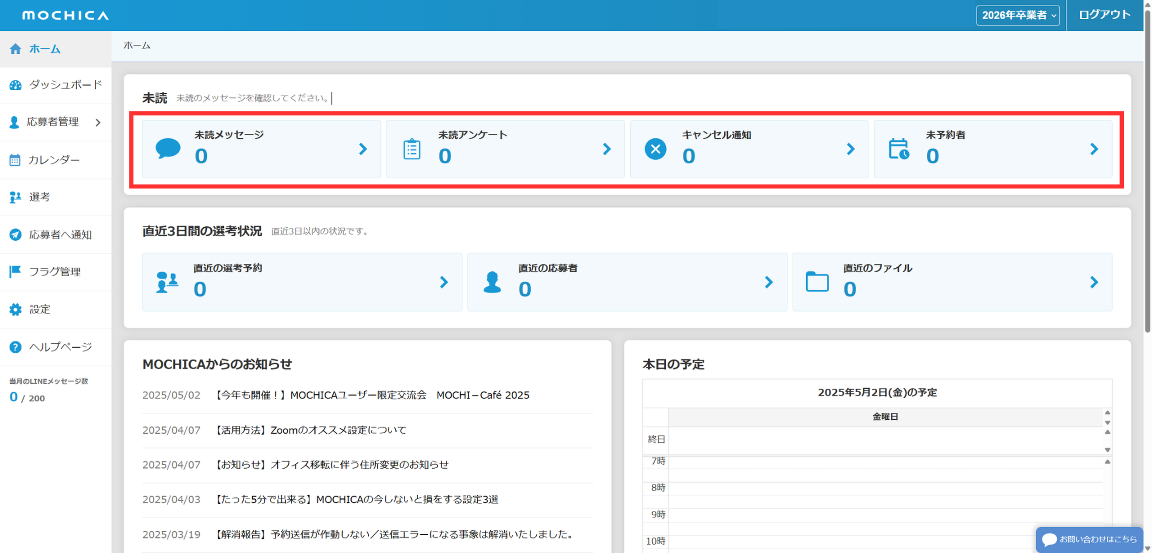Click the home icon in sidebar

coord(15,49)
